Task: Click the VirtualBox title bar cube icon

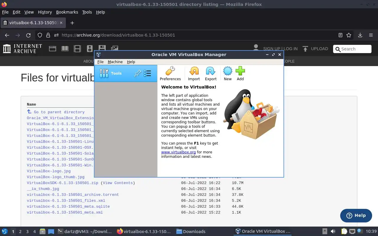Action: coord(99,55)
